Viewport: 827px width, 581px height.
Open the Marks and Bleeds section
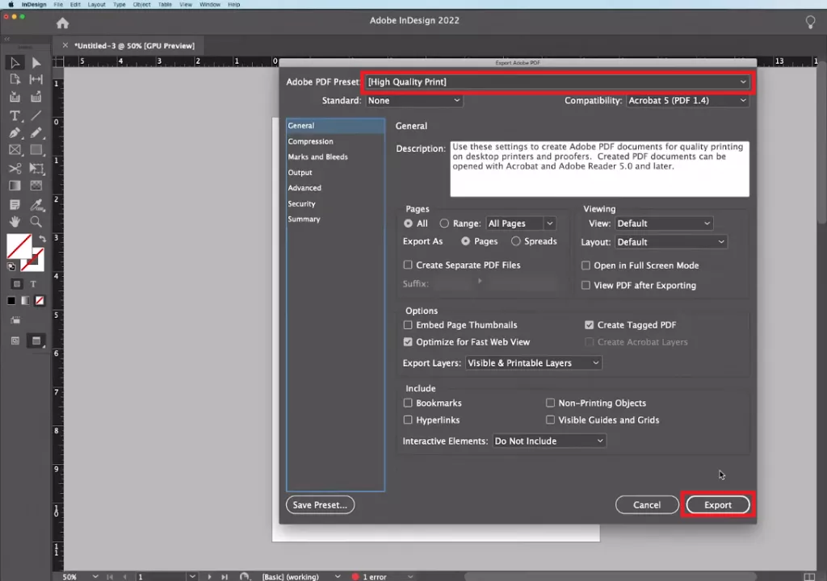pyautogui.click(x=318, y=157)
